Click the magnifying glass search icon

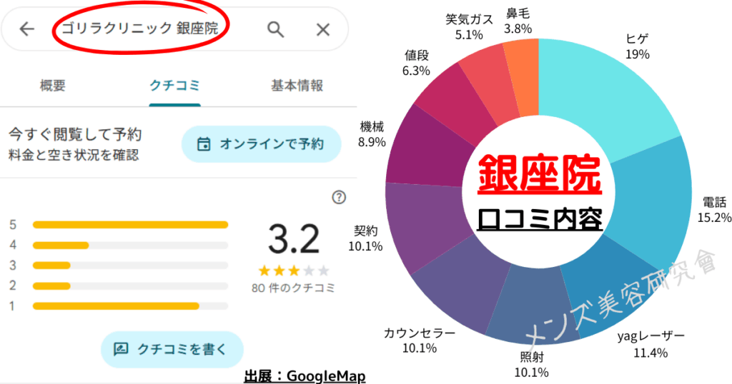[x=275, y=29]
